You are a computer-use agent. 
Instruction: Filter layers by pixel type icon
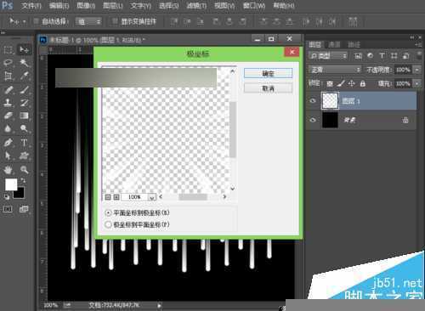point(358,56)
